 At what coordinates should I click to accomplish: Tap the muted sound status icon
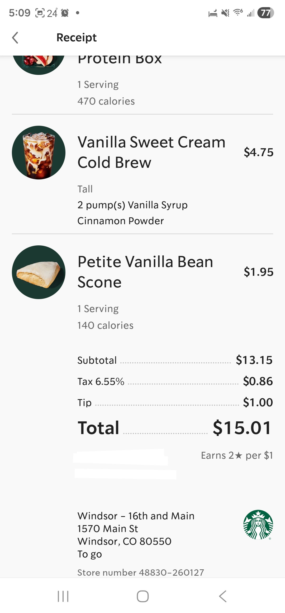[225, 13]
